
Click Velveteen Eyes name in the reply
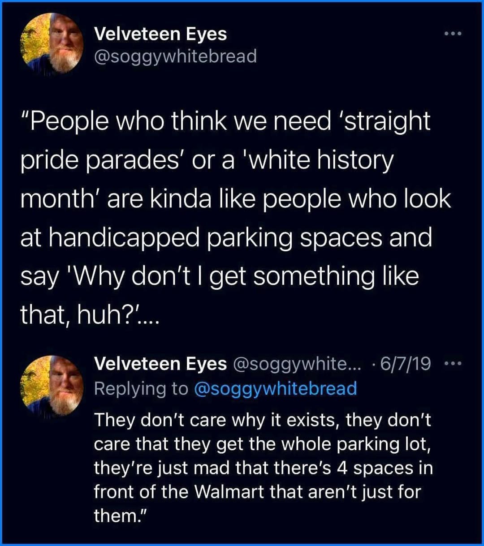[160, 364]
